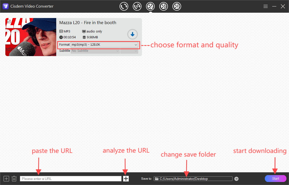The width and height of the screenshot is (289, 185).
Task: Click inside the URL input field
Action: [71, 178]
